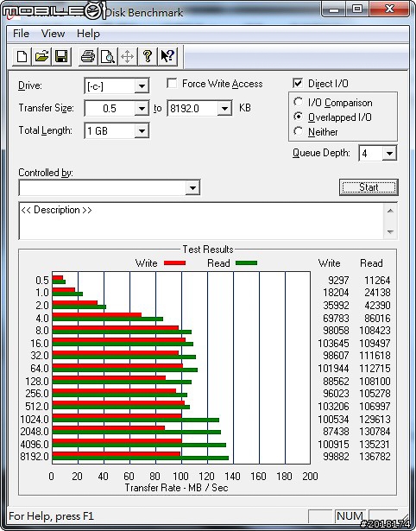Image resolution: width=416 pixels, height=531 pixels.
Task: Minimize the Disk Benchmark window
Action: tap(334, 9)
